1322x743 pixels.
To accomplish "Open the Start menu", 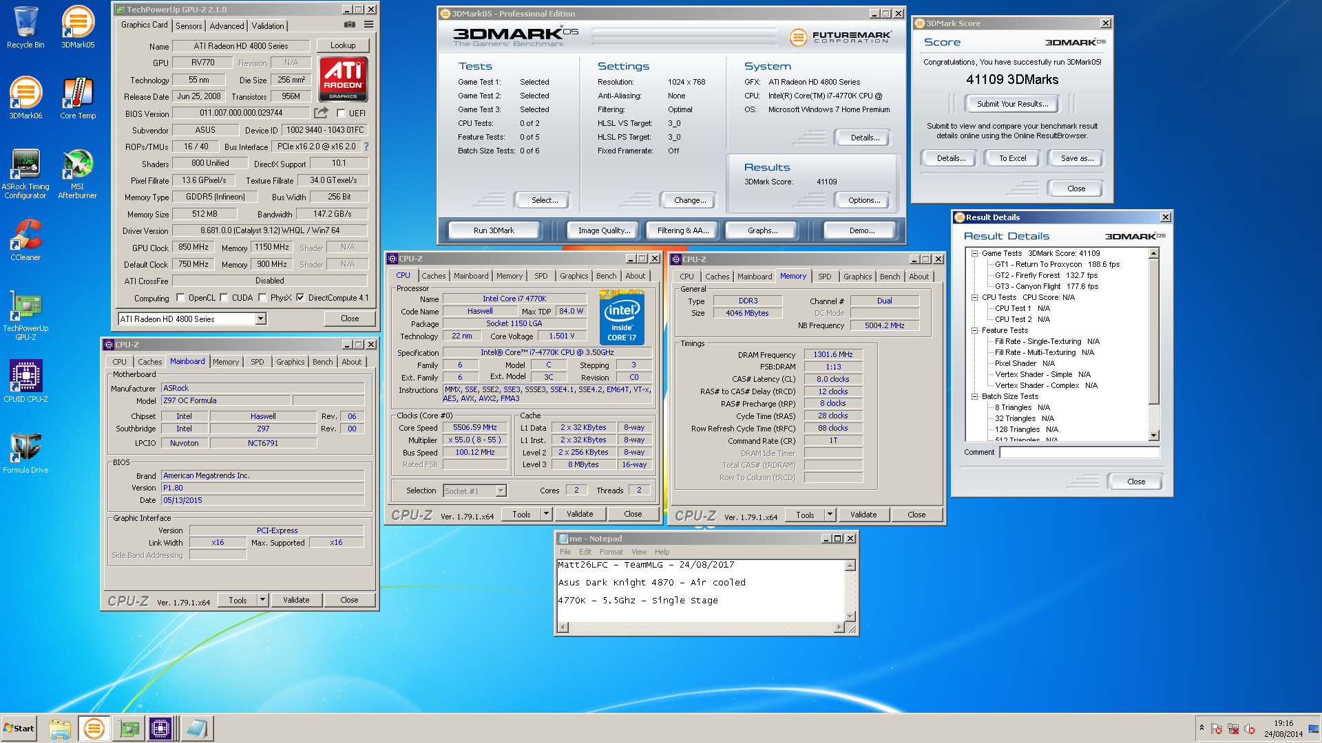I will click(x=19, y=729).
